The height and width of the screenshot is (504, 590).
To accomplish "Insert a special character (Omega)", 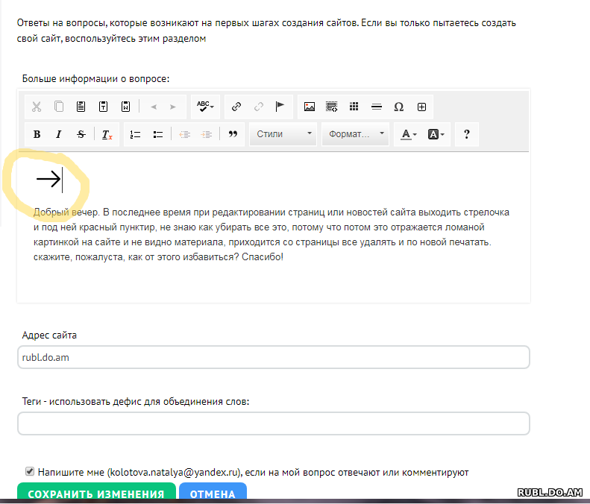I will click(398, 107).
